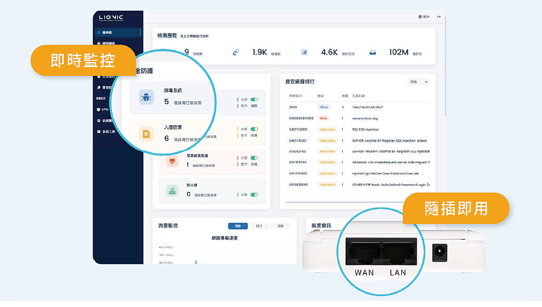Toggle the intrusion prevention status switch

(x=254, y=129)
